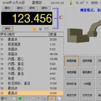Click the 高度测量 height measurement button
101x101 pixels.
(x=87, y=61)
